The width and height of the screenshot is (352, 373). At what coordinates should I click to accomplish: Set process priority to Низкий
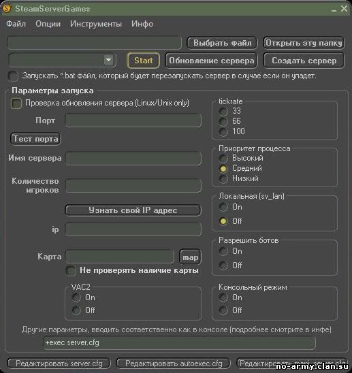223,178
